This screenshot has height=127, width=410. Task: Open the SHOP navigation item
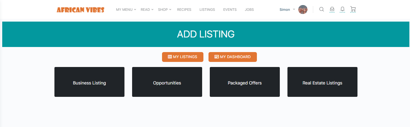[x=163, y=10]
